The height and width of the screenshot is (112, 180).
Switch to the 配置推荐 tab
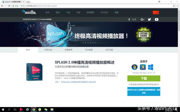click(x=69, y=50)
